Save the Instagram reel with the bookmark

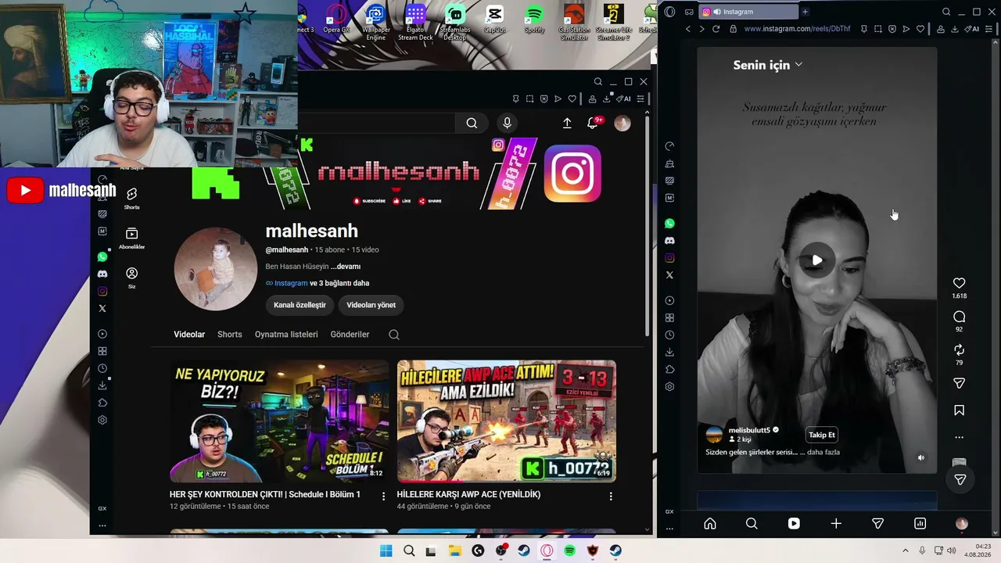[x=960, y=411]
